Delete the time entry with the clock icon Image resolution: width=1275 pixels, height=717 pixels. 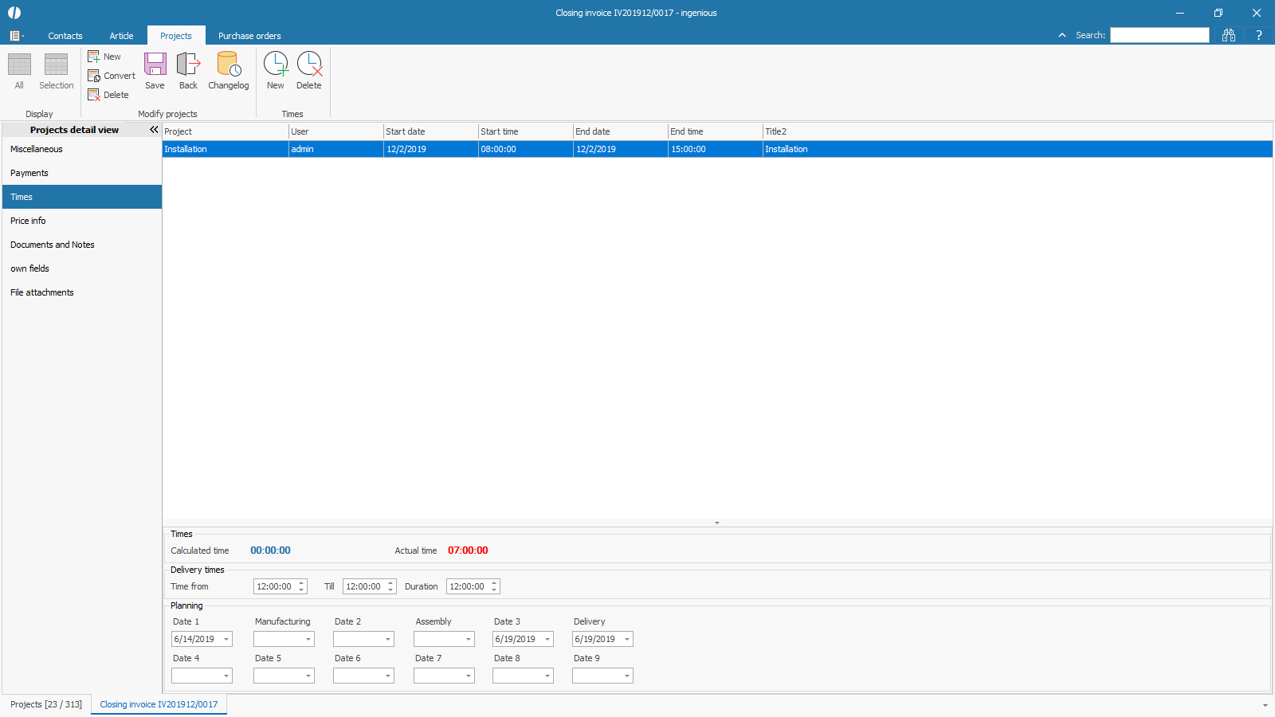(309, 65)
